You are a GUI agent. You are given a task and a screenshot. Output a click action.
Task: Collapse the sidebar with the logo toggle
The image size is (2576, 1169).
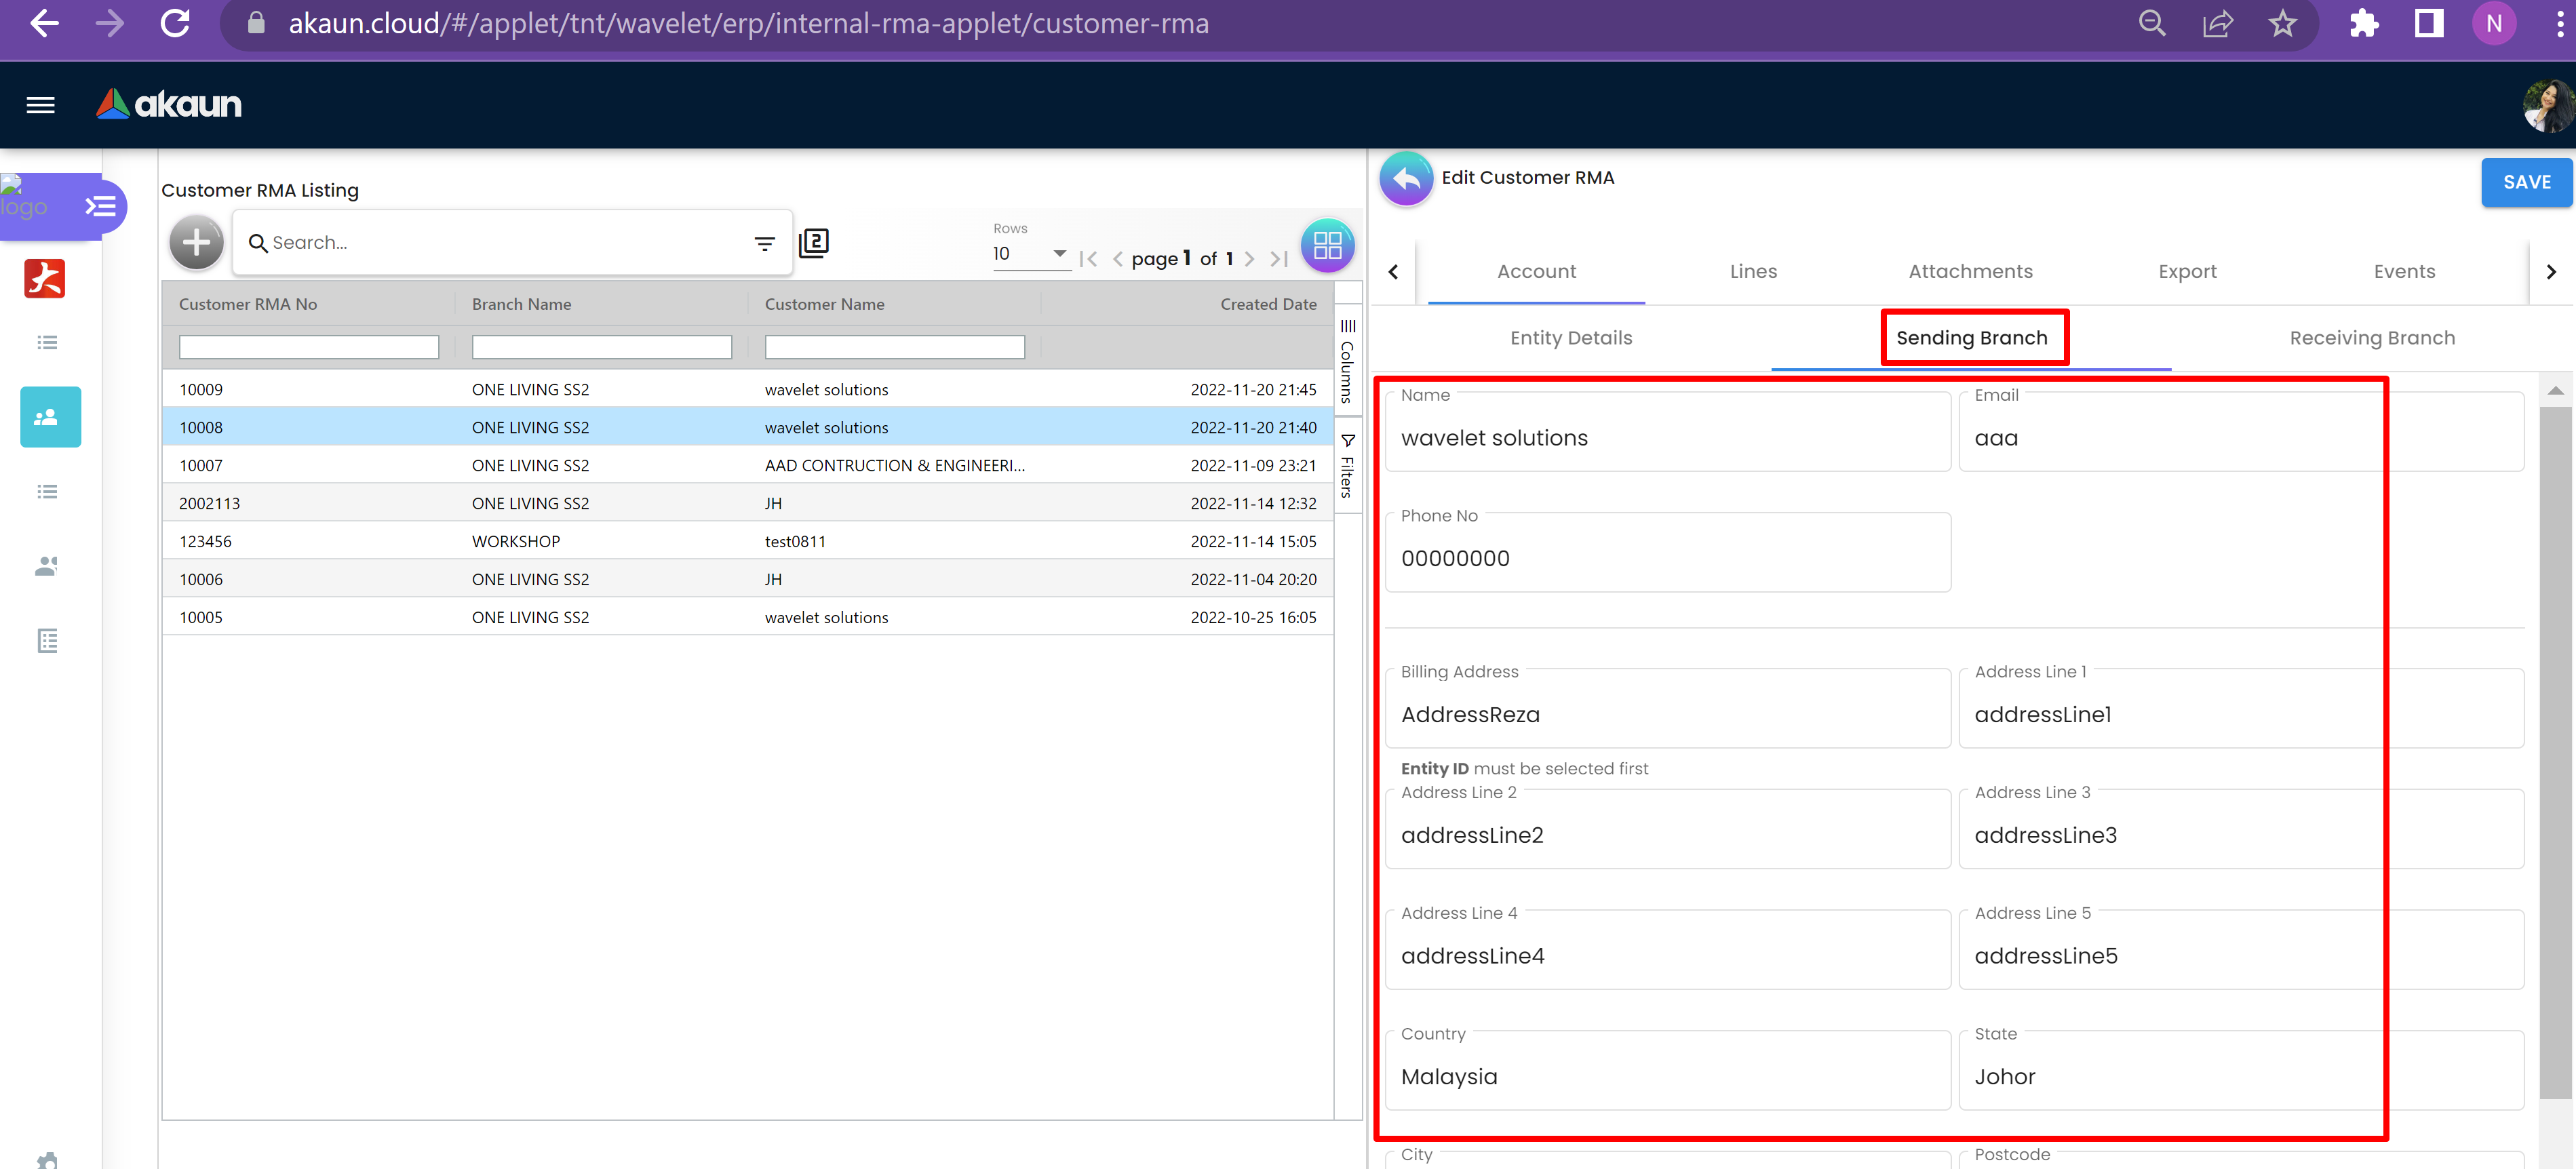pos(101,207)
